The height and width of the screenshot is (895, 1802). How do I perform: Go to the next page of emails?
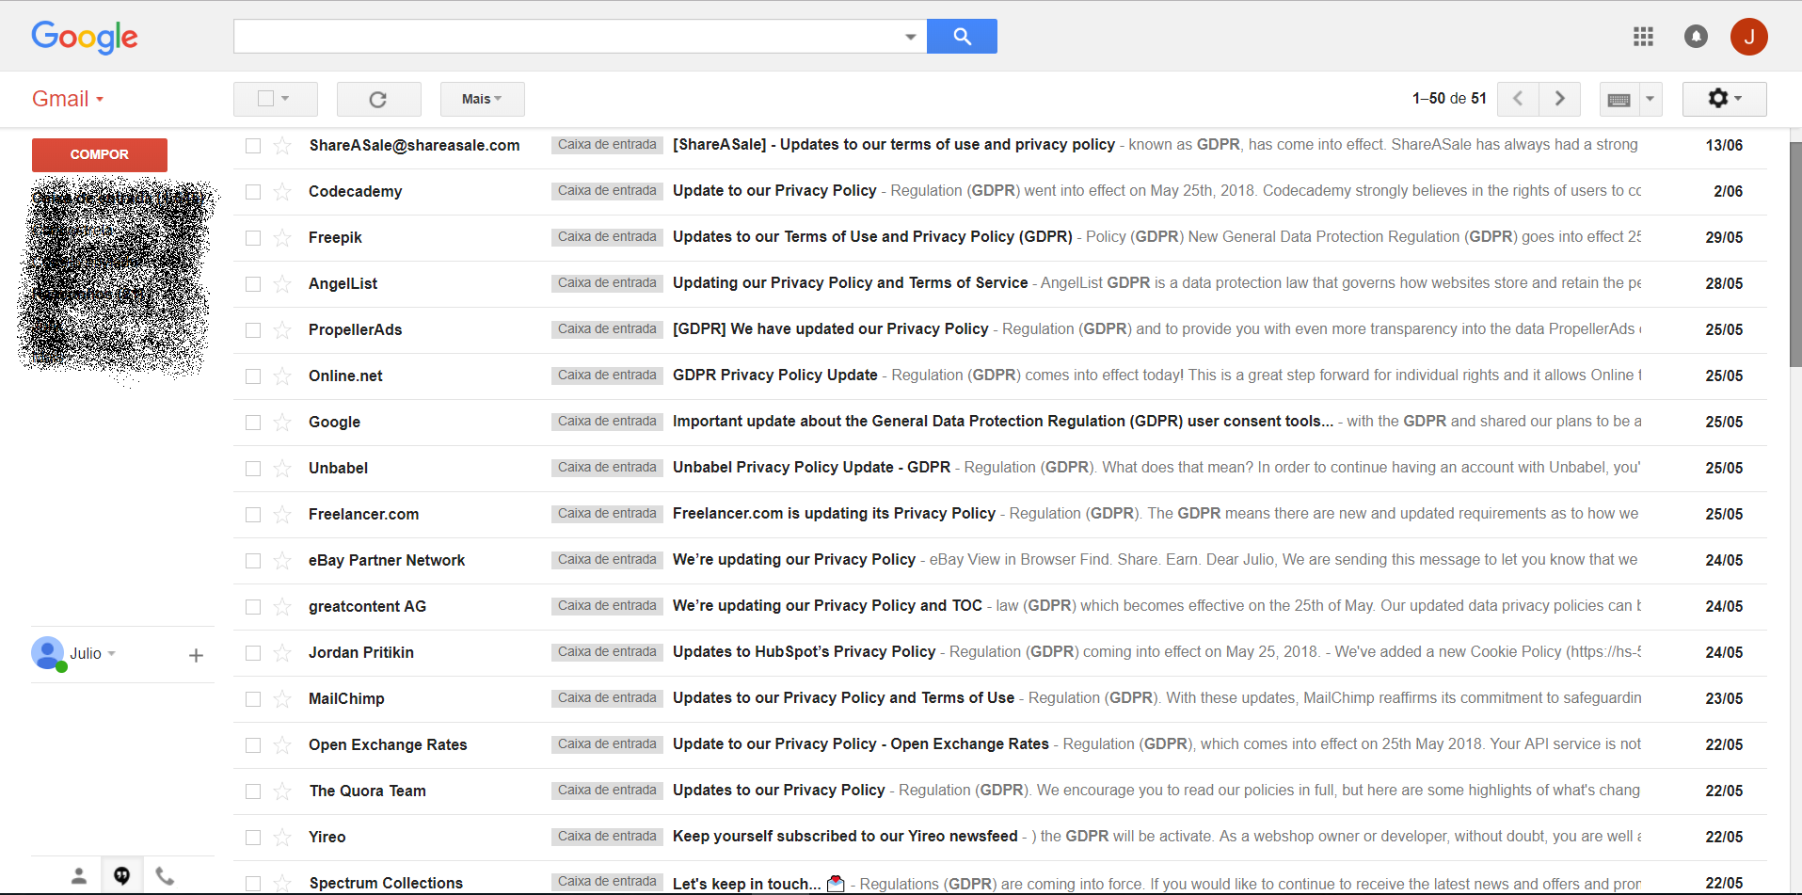pos(1559,99)
